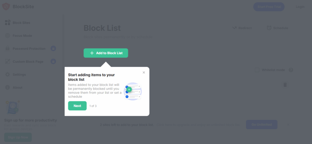Viewport: 312px width, 144px height.
Task: Click the Login link
Action: pyautogui.click(x=300, y=7)
